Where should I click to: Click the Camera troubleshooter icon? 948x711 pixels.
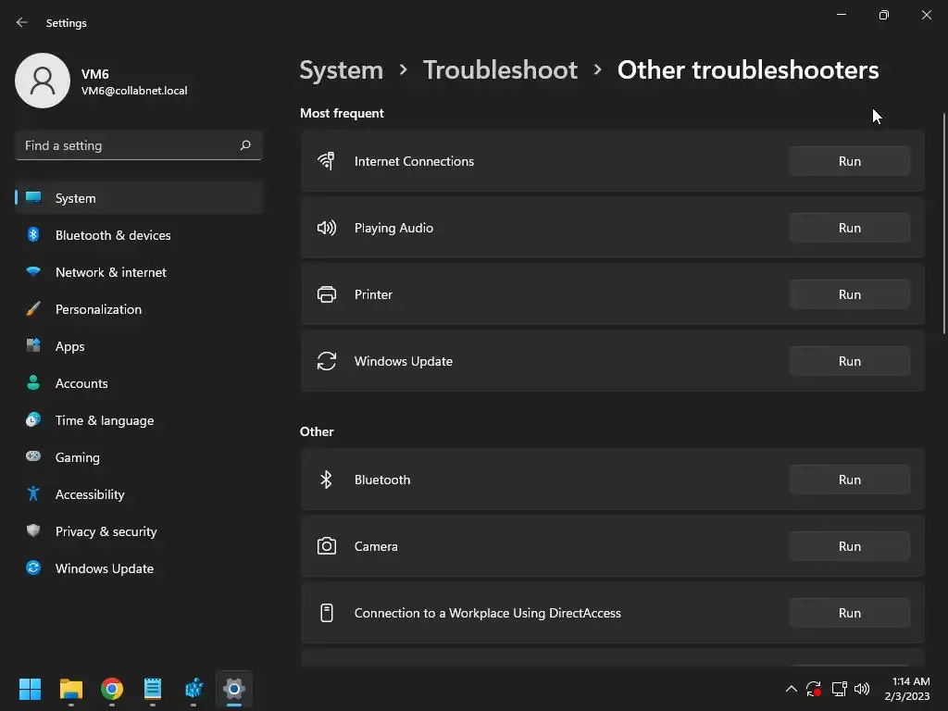(x=327, y=546)
